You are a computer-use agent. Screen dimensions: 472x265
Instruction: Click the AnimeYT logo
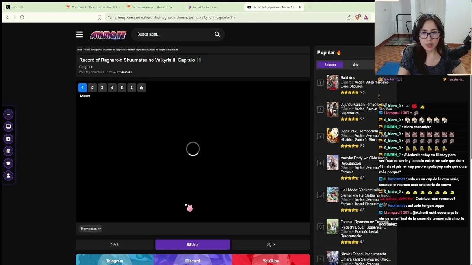click(108, 35)
